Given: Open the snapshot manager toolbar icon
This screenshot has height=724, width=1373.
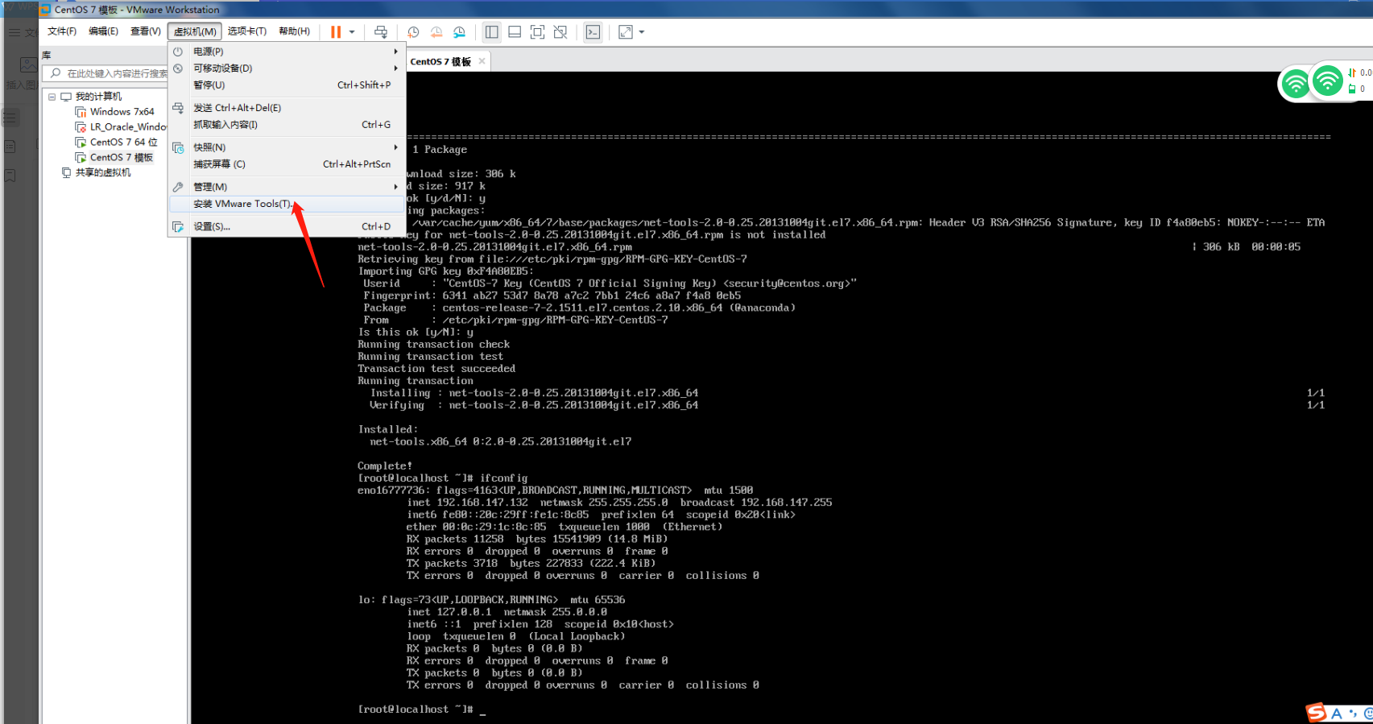Looking at the screenshot, I should coord(459,32).
